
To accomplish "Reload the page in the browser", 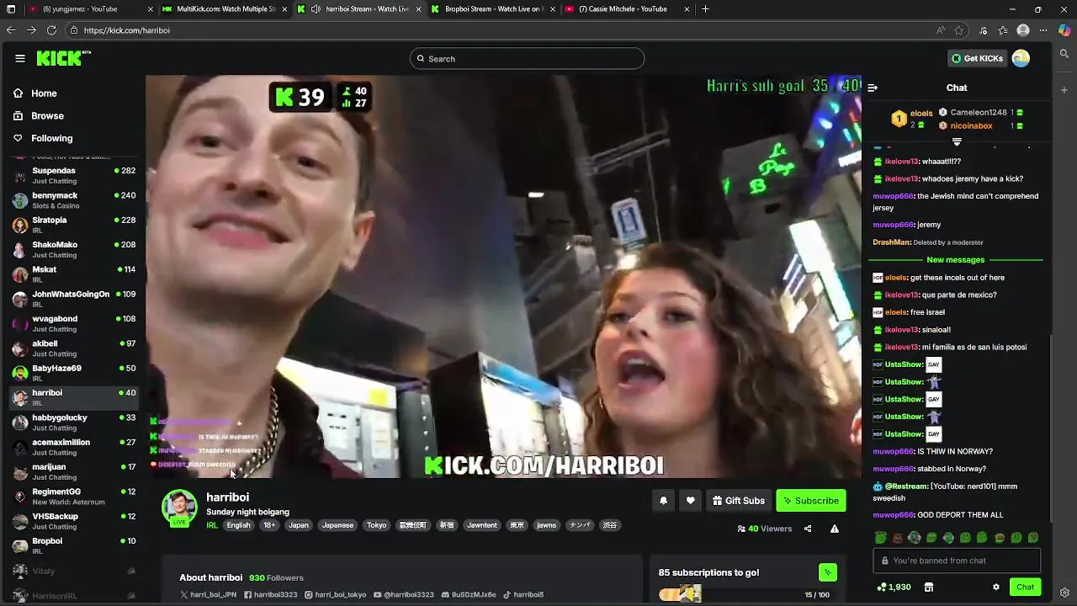I will pos(51,30).
